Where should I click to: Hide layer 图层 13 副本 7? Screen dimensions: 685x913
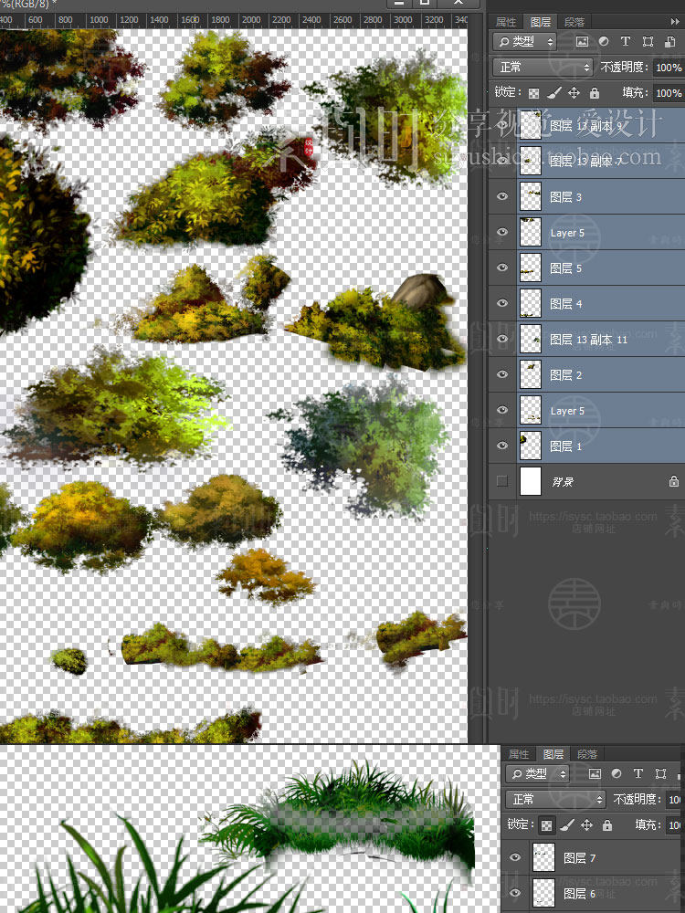(502, 160)
